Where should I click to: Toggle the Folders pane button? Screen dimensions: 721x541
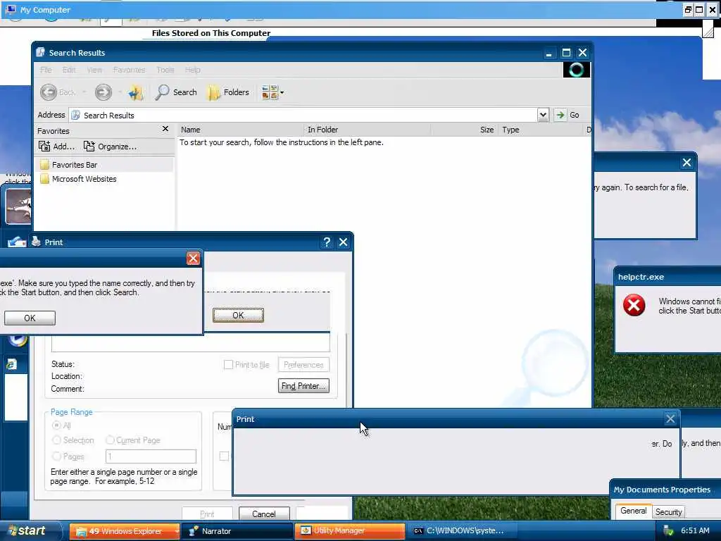click(229, 92)
